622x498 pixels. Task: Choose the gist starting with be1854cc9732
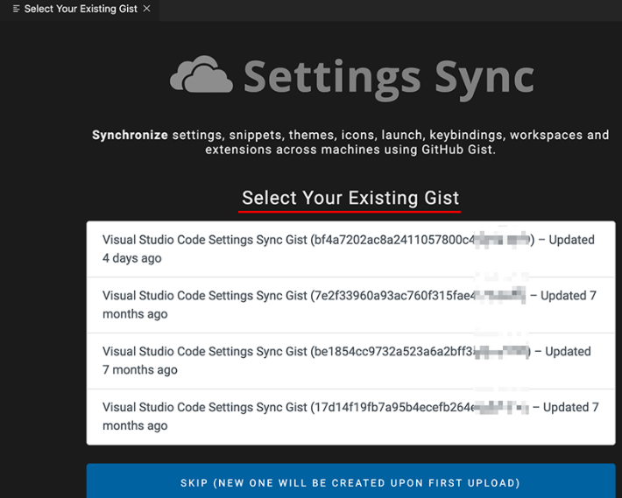351,361
